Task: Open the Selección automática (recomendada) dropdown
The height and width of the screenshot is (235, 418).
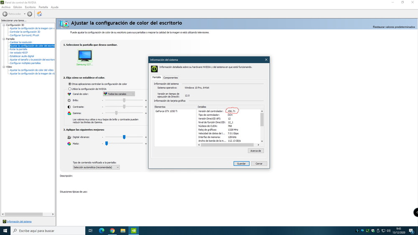Action: click(x=96, y=167)
